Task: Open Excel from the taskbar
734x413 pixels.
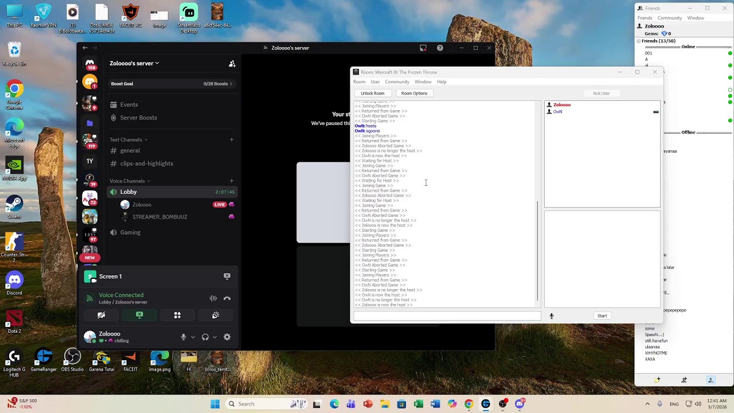Action: (419, 404)
